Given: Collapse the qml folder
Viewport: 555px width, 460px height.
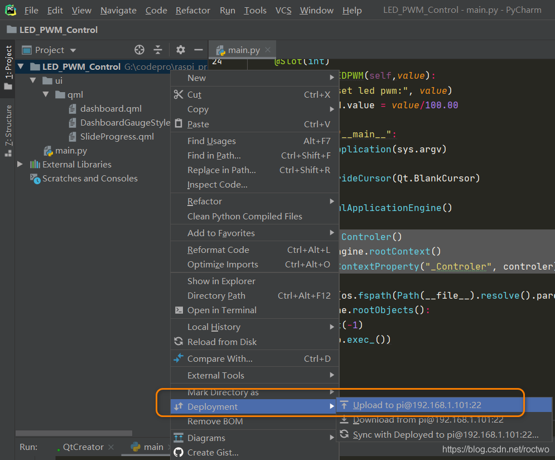Looking at the screenshot, I should (x=46, y=94).
